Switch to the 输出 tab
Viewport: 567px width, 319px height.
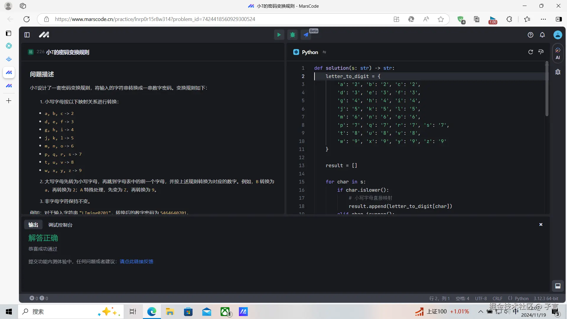pyautogui.click(x=33, y=225)
